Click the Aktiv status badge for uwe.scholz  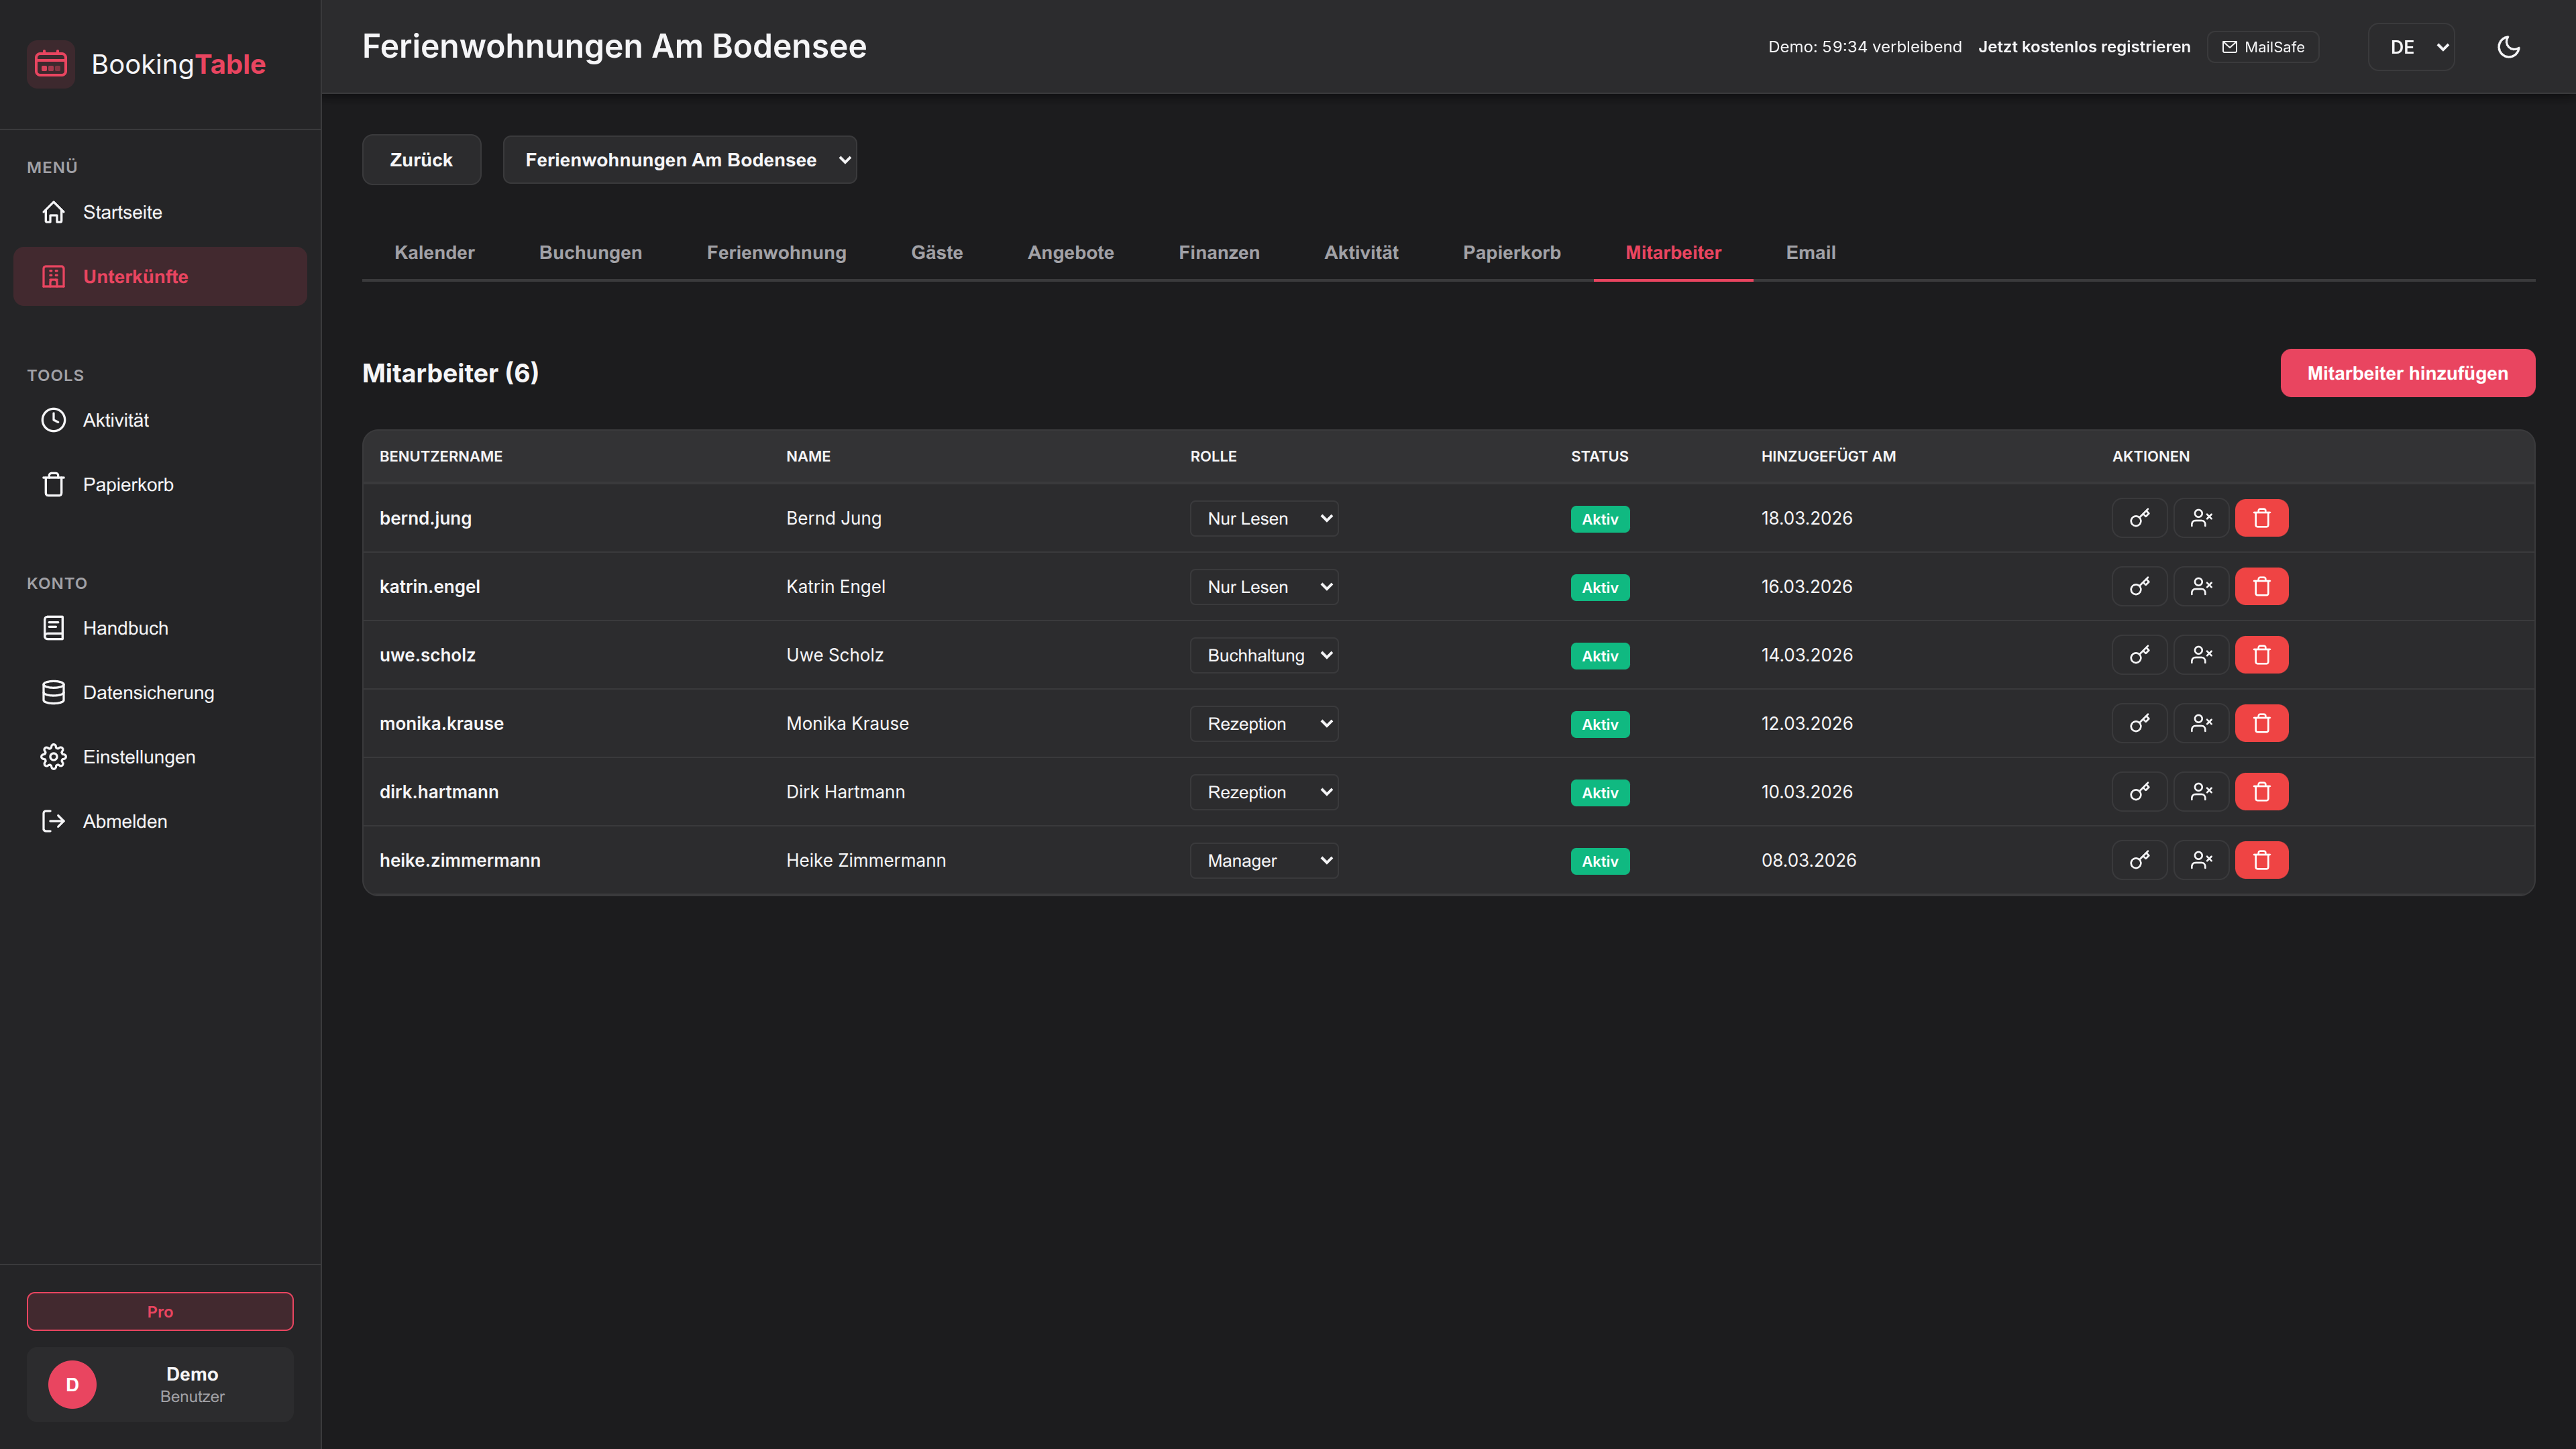[x=1600, y=656]
